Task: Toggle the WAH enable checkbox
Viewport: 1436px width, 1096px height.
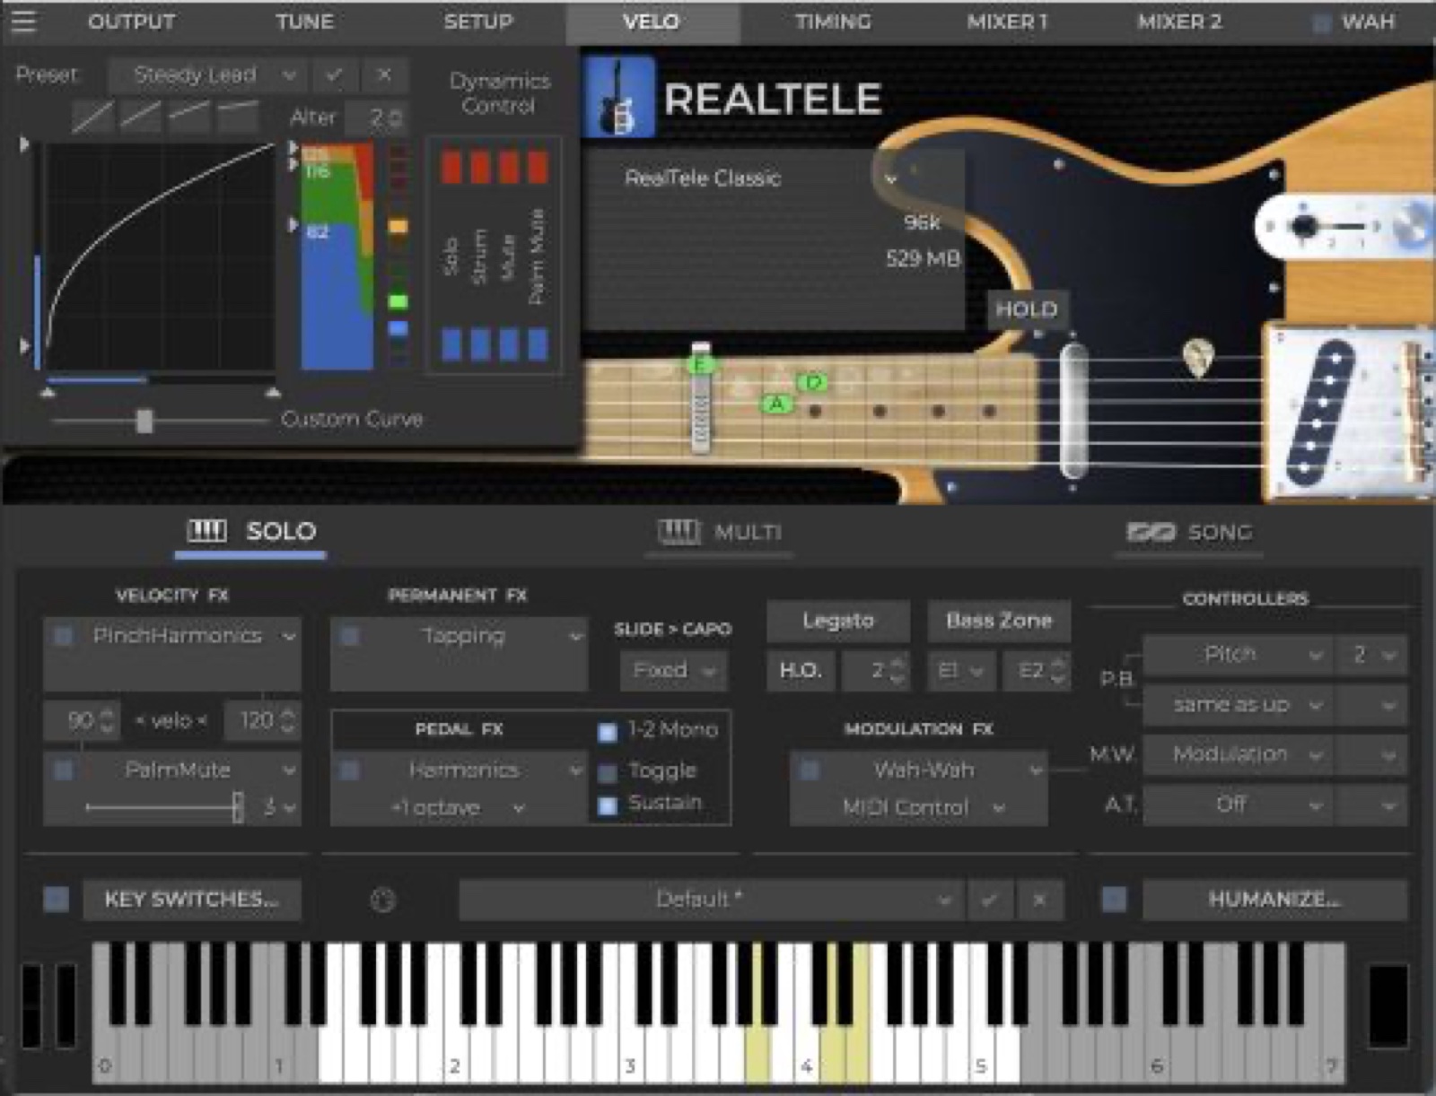Action: 1321,22
